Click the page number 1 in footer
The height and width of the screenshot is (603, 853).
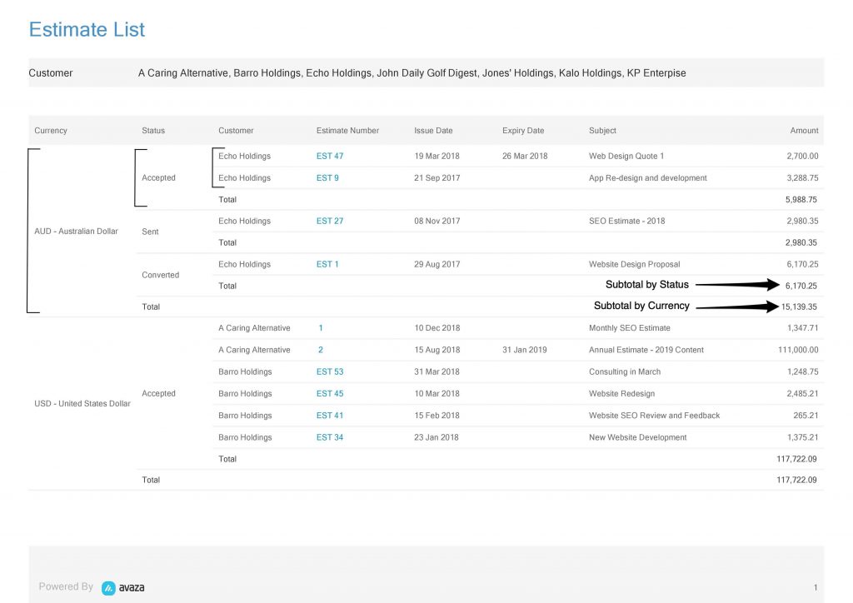click(816, 587)
